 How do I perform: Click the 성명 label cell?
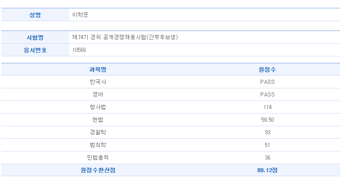tap(35, 15)
